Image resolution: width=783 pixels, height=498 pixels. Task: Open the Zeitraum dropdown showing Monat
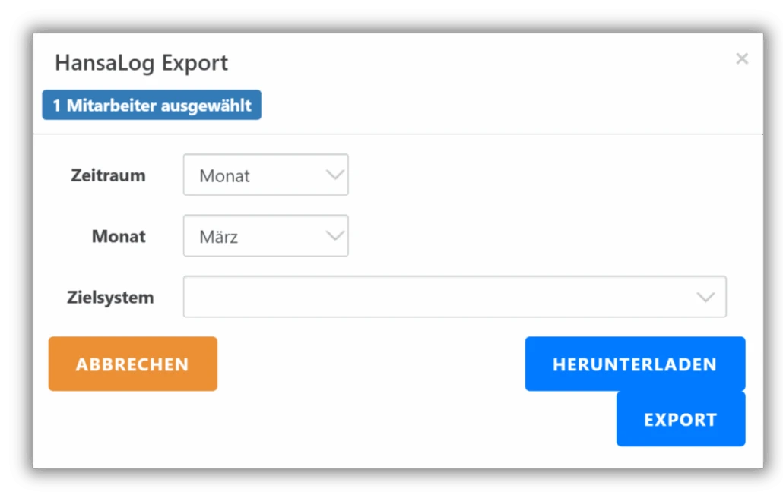tap(265, 175)
